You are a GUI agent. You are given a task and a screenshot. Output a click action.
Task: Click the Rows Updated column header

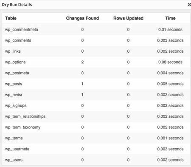[x=128, y=18]
